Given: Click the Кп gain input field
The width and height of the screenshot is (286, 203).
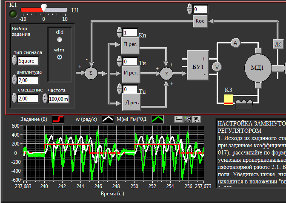Looking at the screenshot, I should pyautogui.click(x=130, y=33).
